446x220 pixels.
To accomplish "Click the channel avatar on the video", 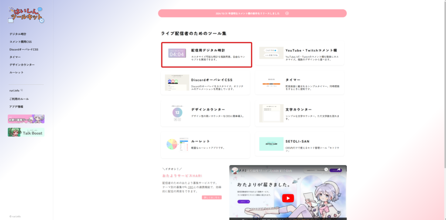I will click(x=235, y=170).
